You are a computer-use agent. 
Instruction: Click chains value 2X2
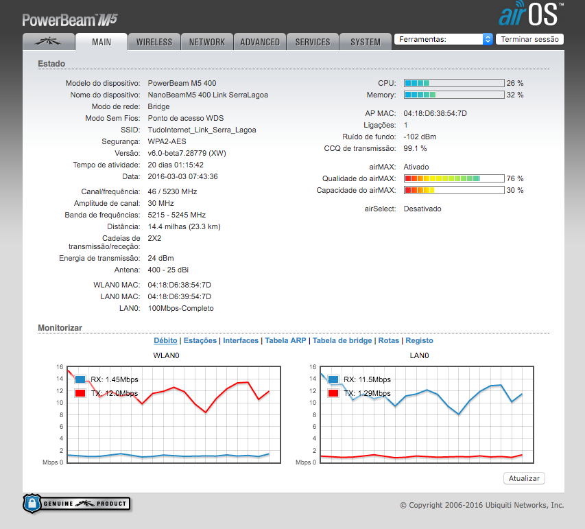tap(154, 238)
